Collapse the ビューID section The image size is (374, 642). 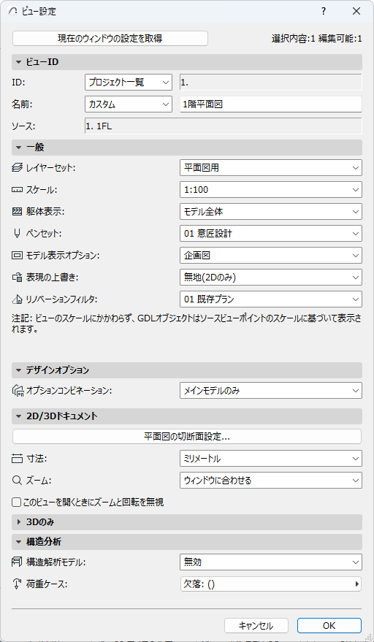tap(187, 62)
